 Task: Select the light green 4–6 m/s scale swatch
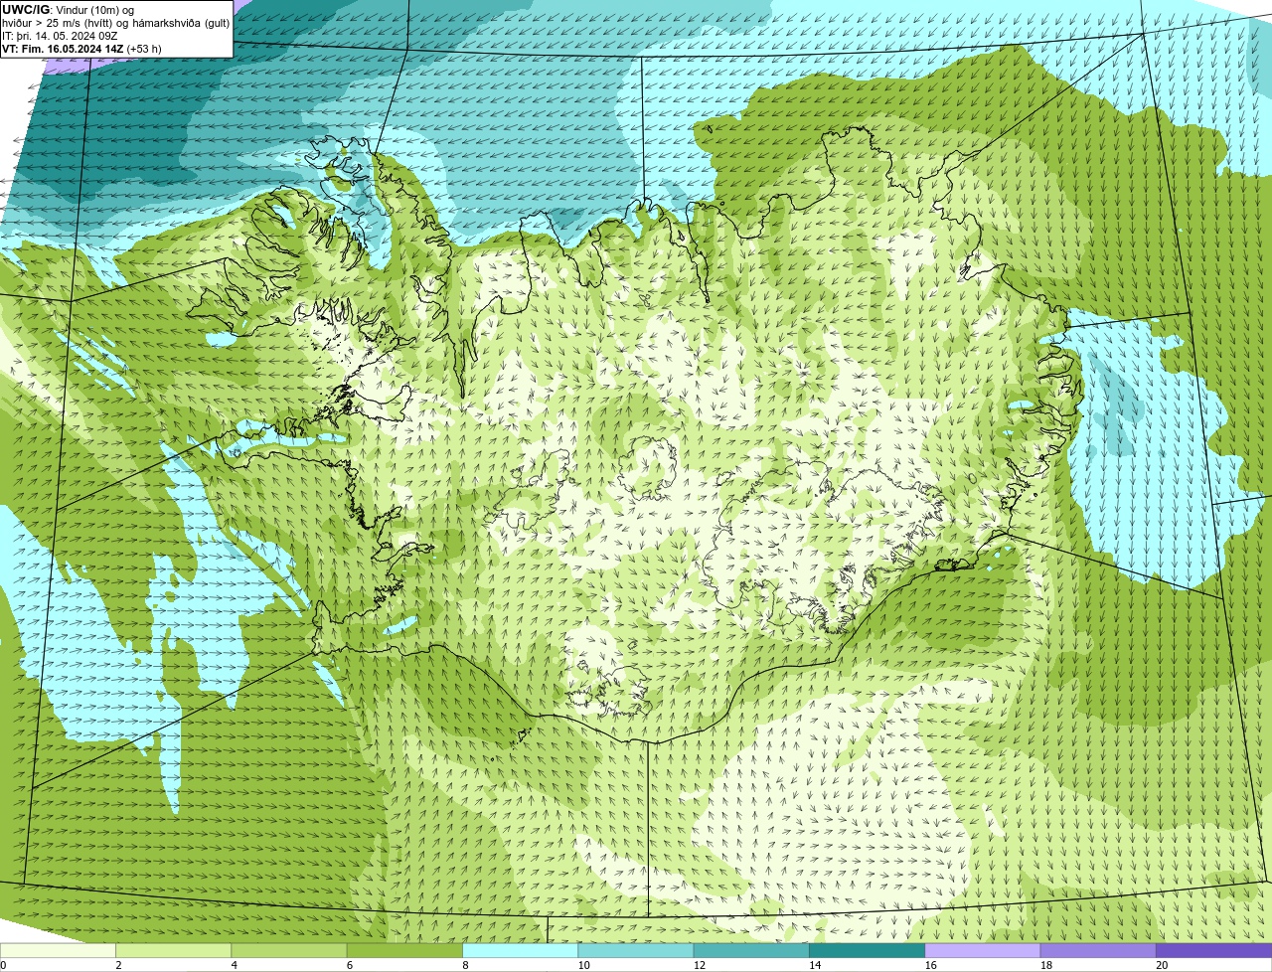click(x=289, y=951)
